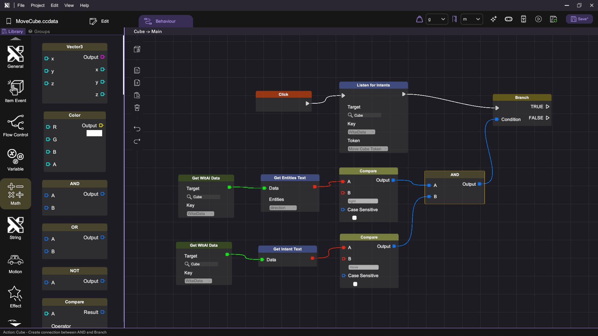The width and height of the screenshot is (598, 336).
Task: Click the white Color output swatch
Action: point(94,133)
